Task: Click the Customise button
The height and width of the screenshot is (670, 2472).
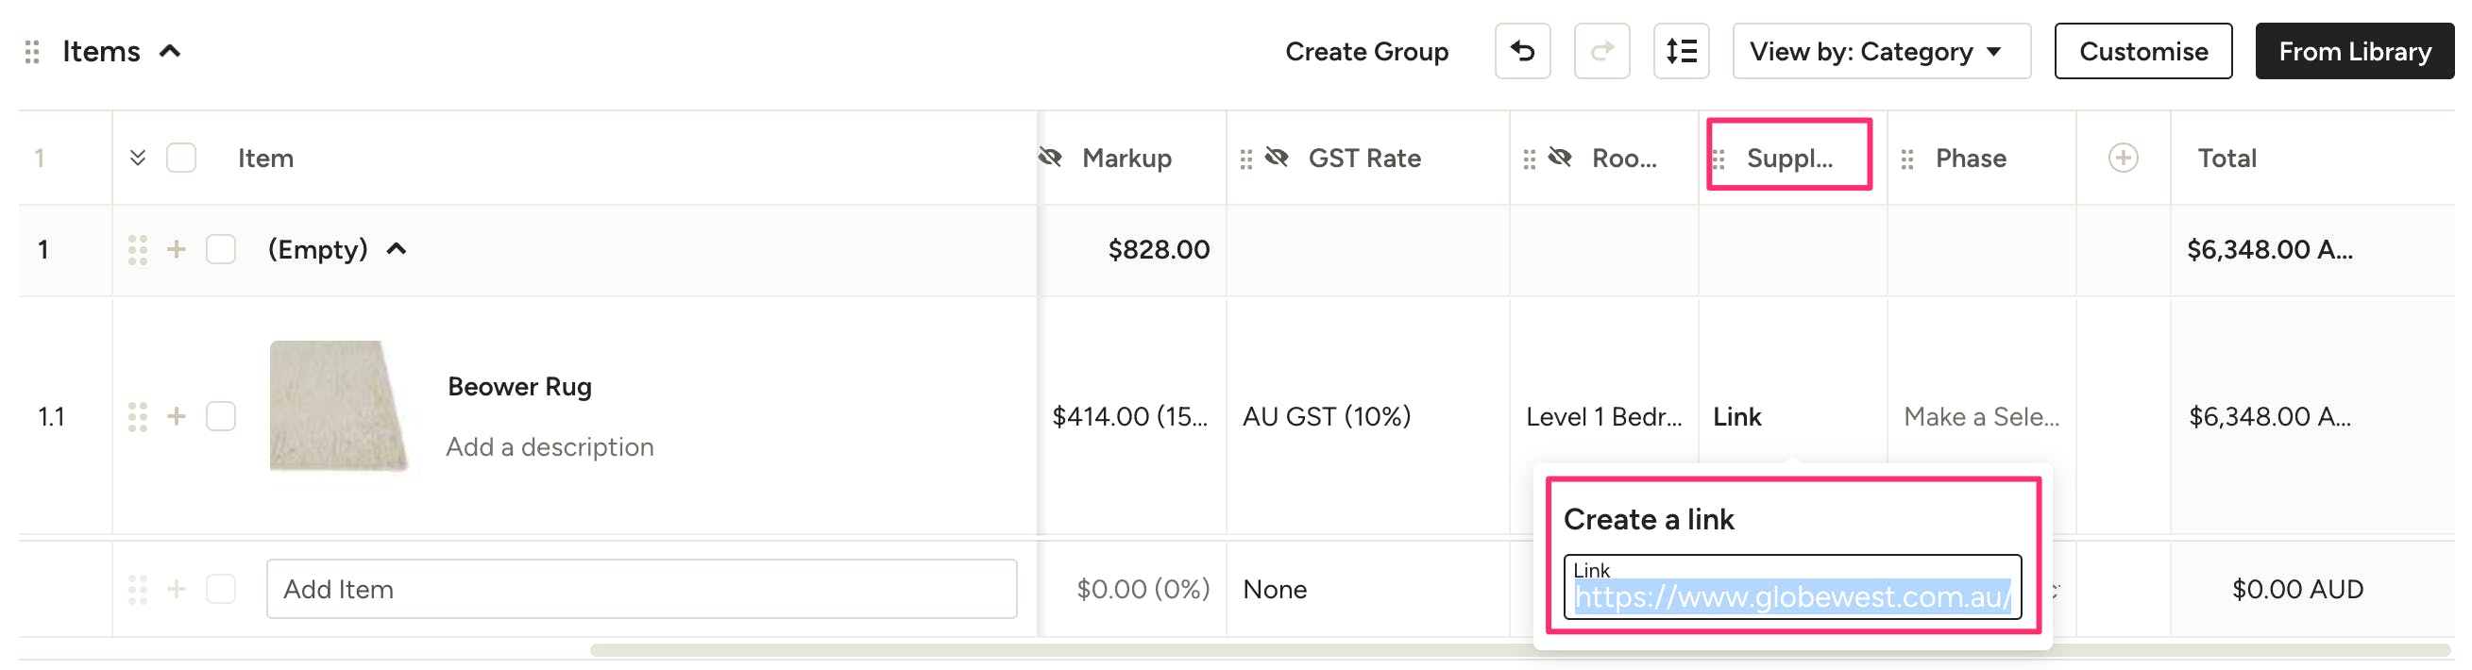Action: [2142, 52]
